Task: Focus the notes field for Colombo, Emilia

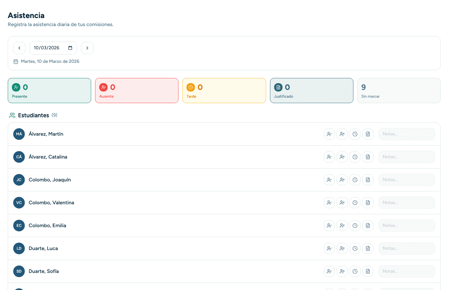Action: pos(407,226)
